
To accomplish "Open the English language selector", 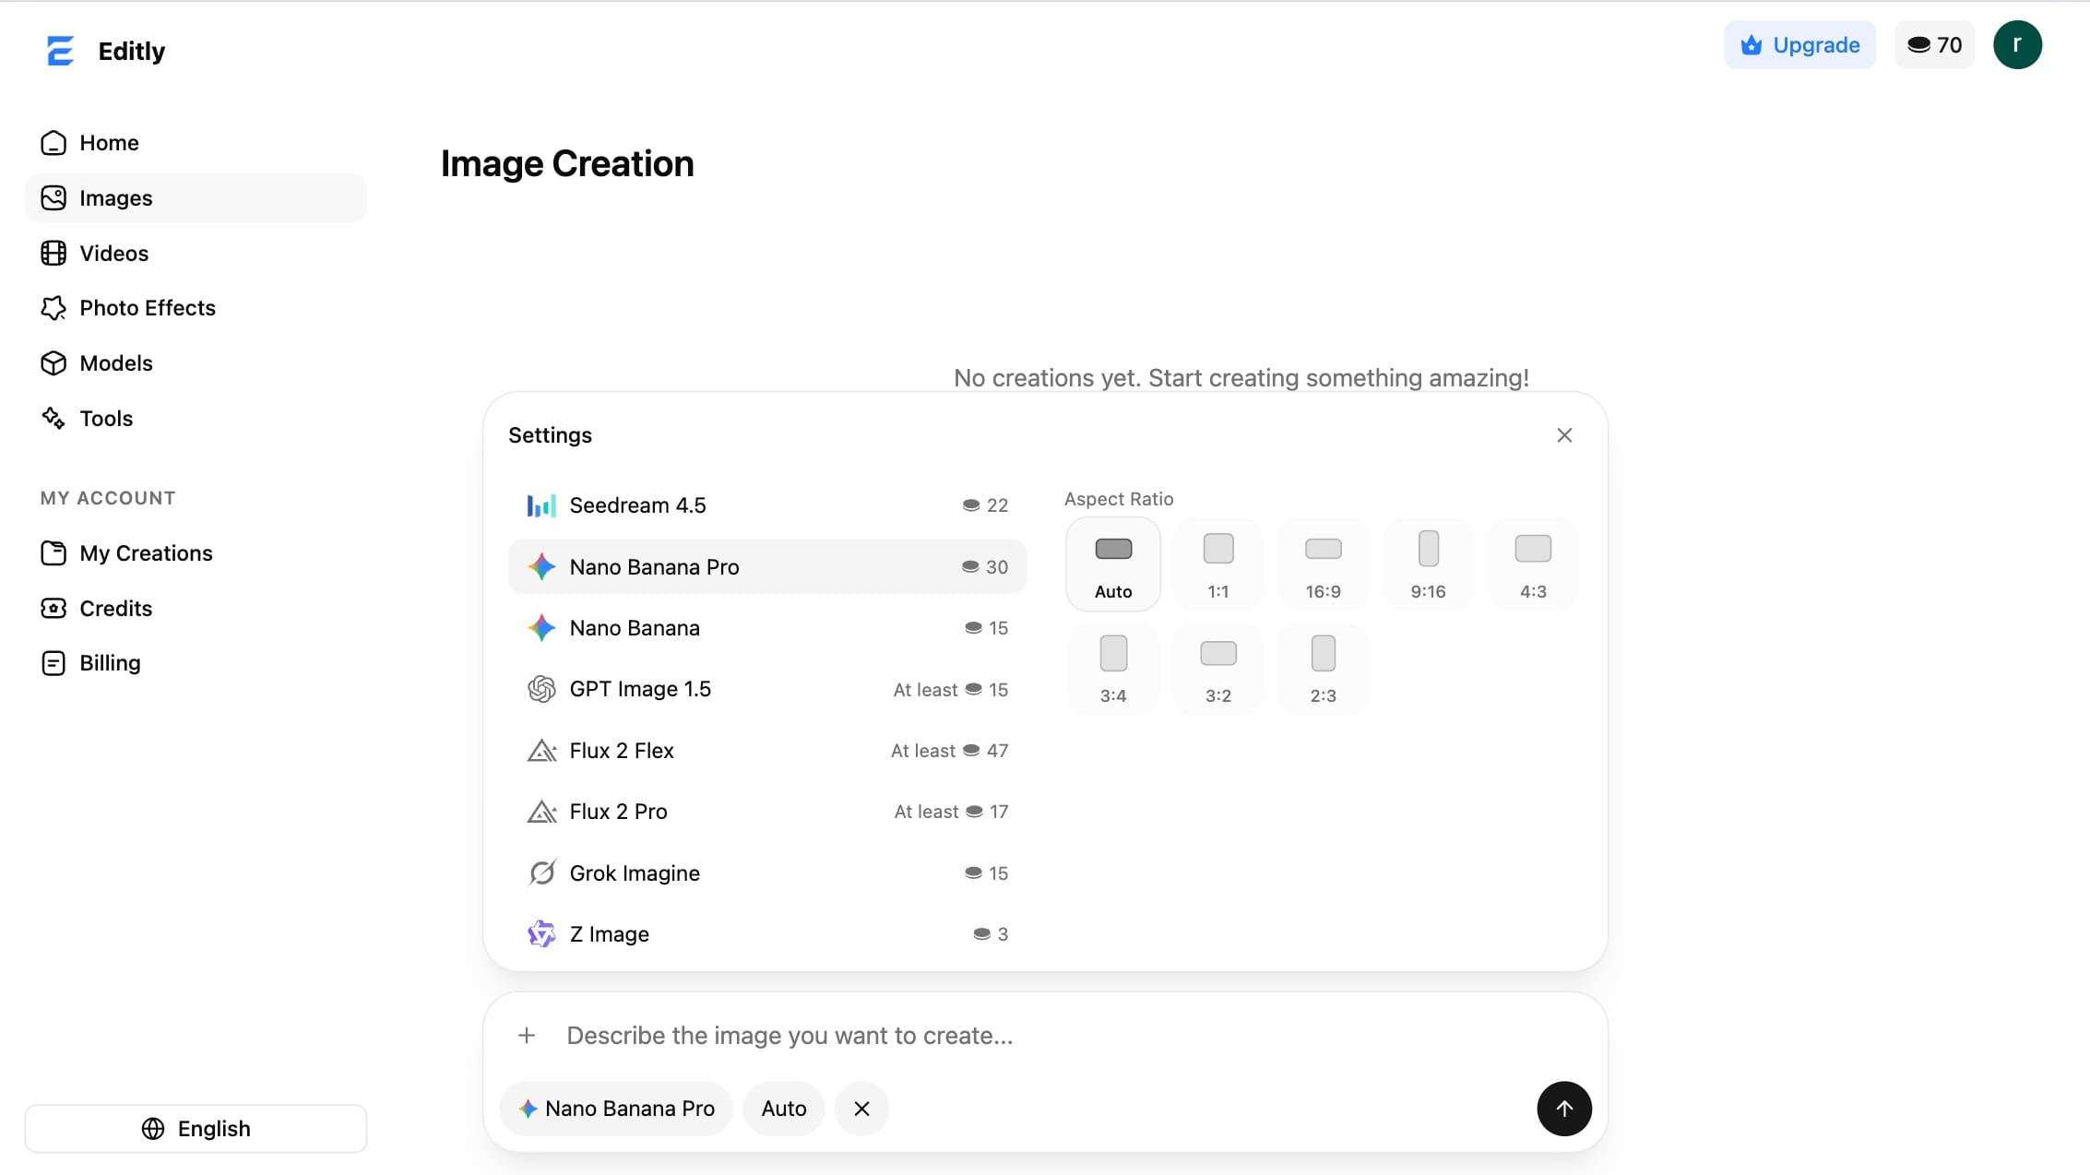I will click(196, 1128).
